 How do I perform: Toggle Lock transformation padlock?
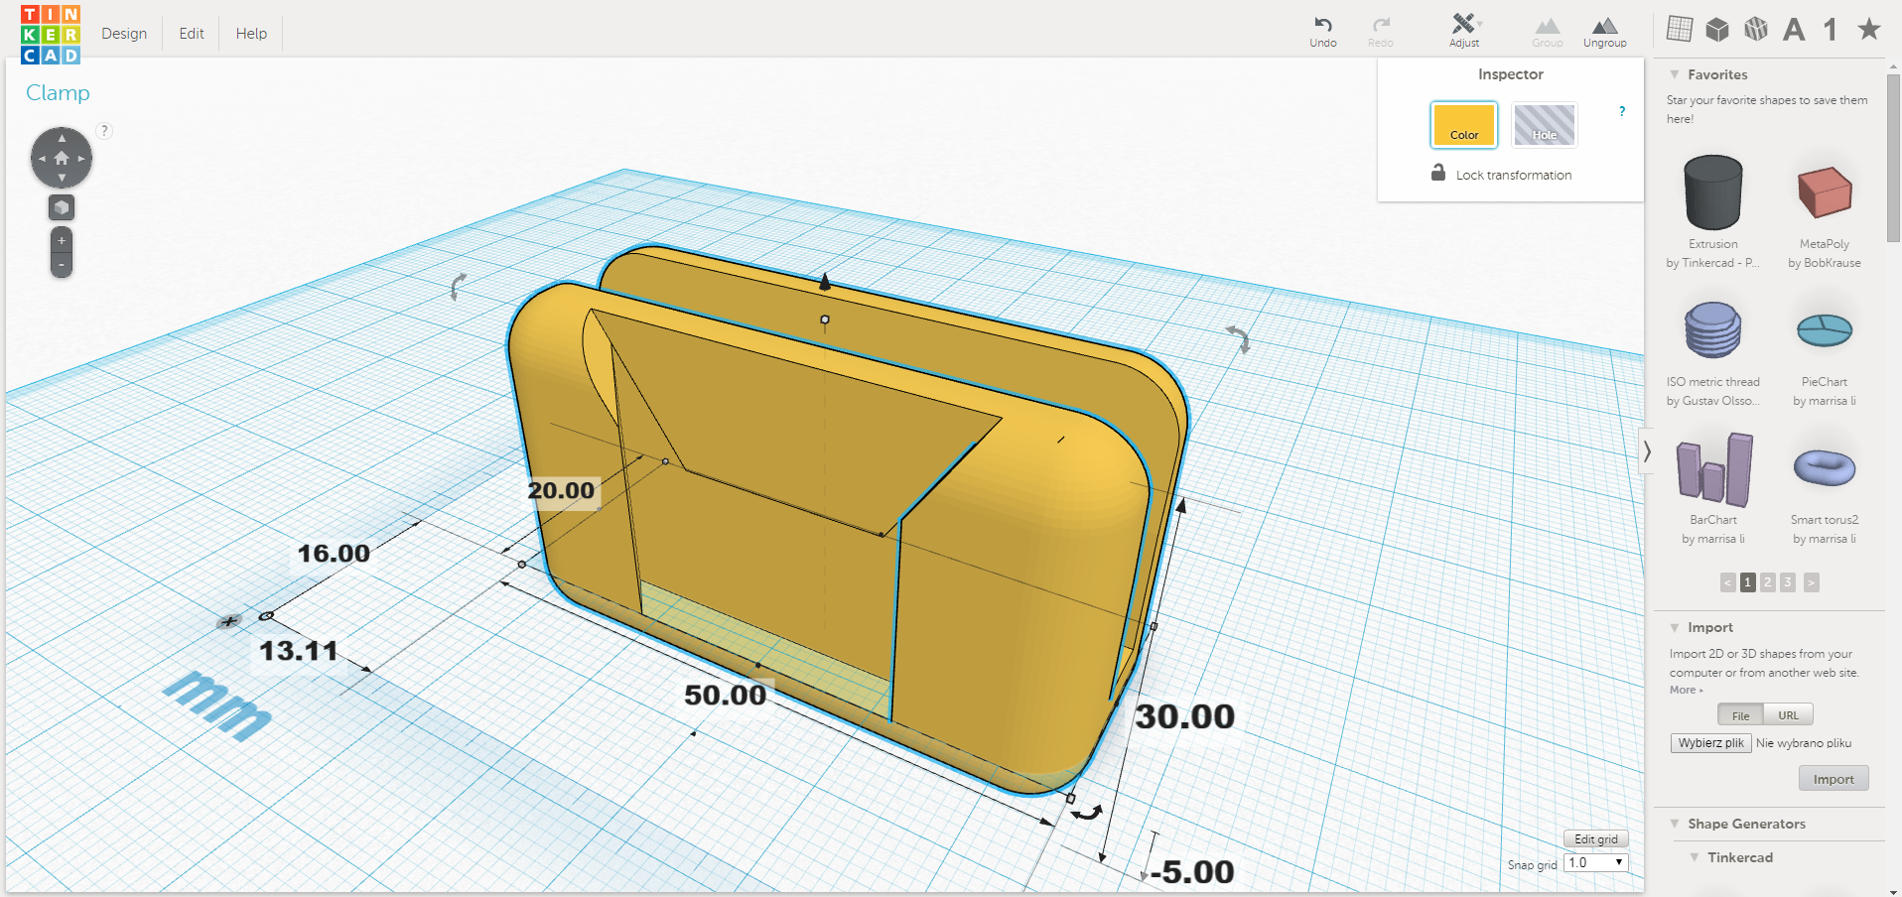(x=1438, y=173)
